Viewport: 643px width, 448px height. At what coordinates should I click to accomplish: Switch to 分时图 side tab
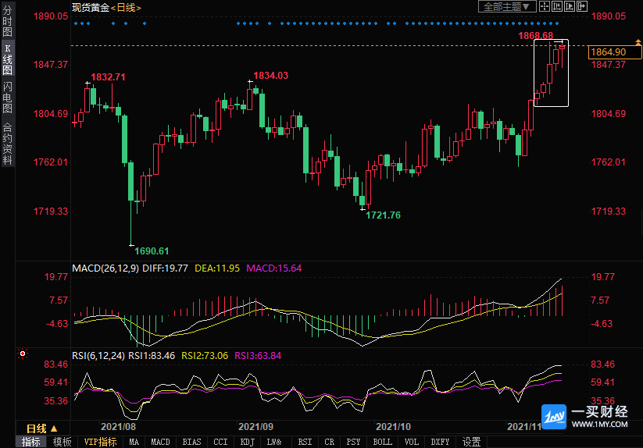[7, 21]
